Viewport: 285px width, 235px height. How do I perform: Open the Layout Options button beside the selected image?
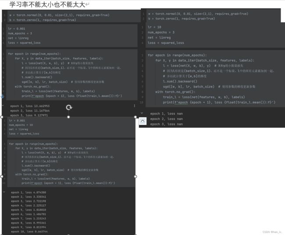(142, 121)
